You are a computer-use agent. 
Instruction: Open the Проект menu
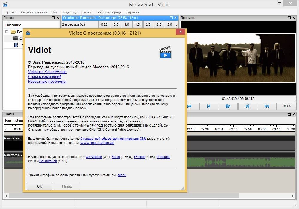click(10, 12)
